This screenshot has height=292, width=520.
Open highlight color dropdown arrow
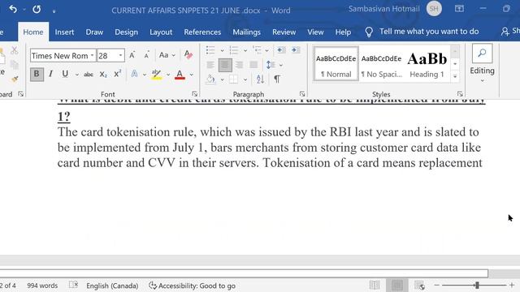click(168, 75)
